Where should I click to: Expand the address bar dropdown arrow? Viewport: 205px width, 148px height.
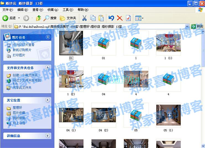click(187, 27)
